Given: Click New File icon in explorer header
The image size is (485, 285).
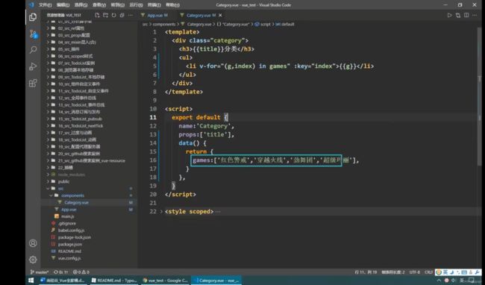Looking at the screenshot, I should coord(97,15).
